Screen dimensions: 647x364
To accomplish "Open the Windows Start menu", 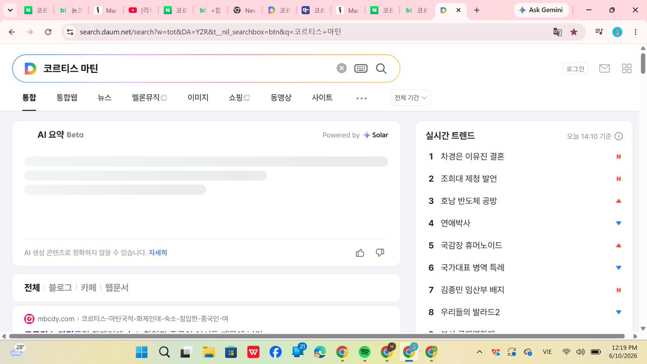I will 142,352.
